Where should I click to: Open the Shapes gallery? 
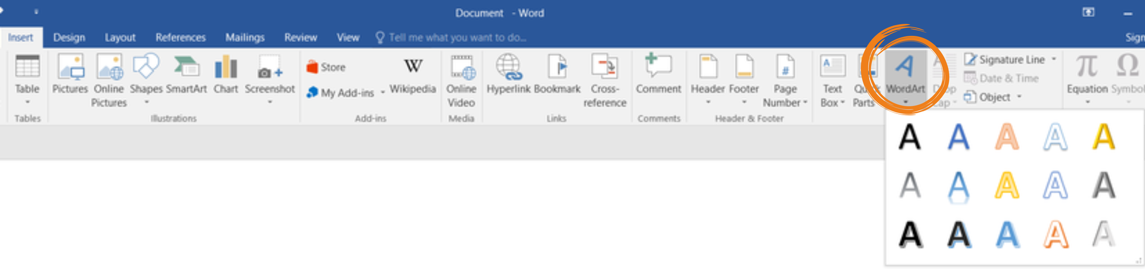click(x=146, y=79)
